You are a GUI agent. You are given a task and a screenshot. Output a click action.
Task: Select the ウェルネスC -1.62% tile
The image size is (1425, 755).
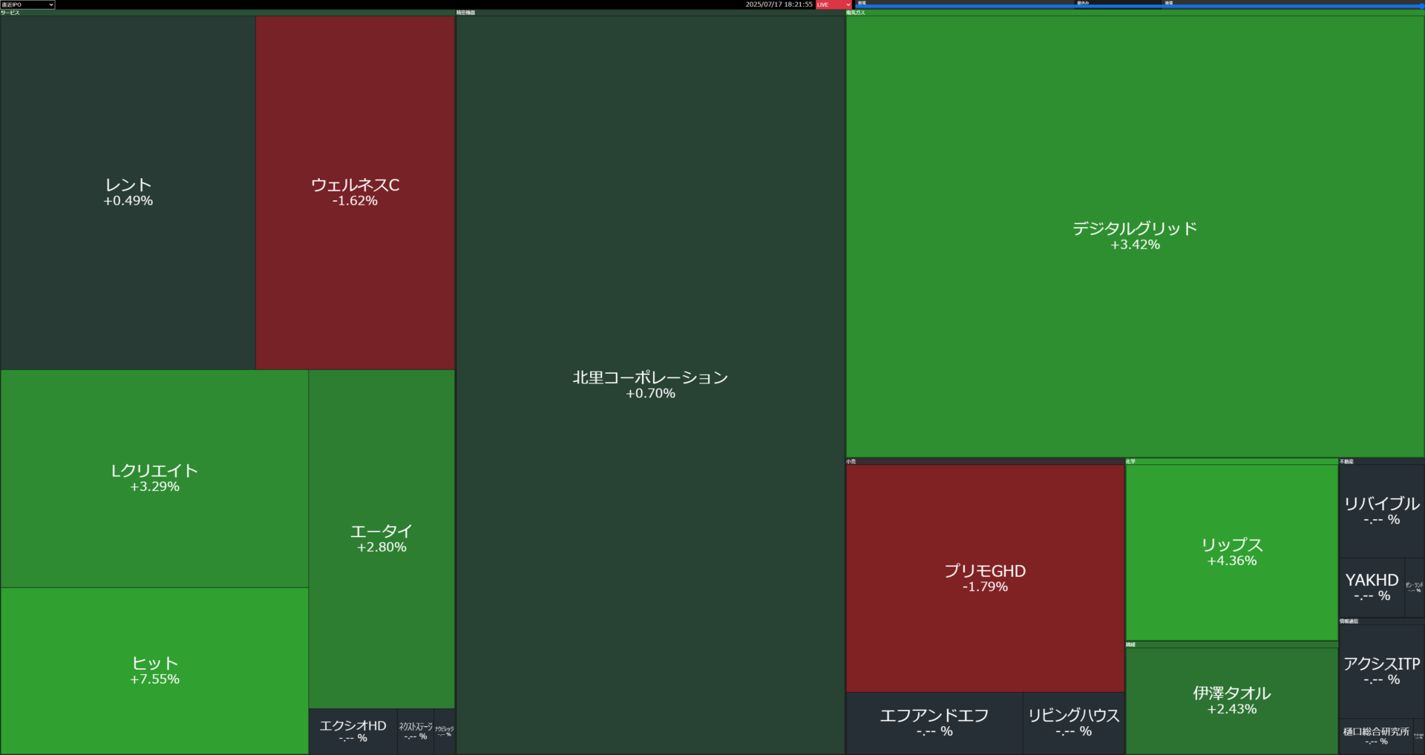(x=356, y=193)
